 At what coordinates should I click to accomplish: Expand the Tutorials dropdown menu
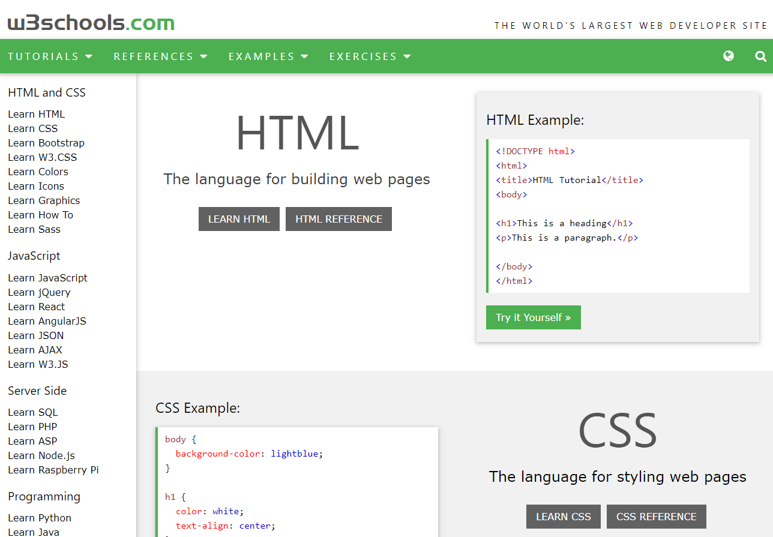click(x=50, y=56)
